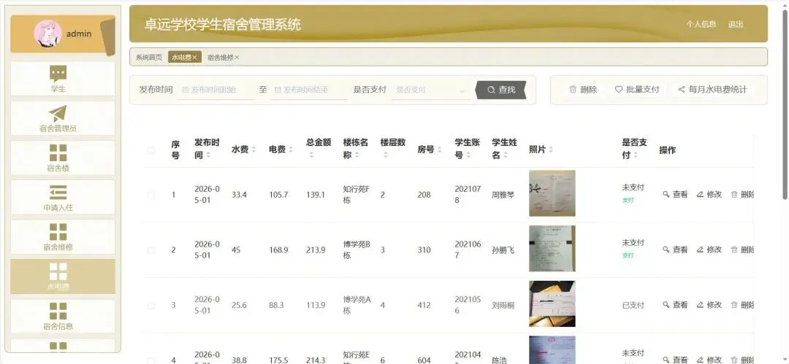789x364 pixels.
Task: Open 每月水电费统计 statistics
Action: click(x=712, y=90)
